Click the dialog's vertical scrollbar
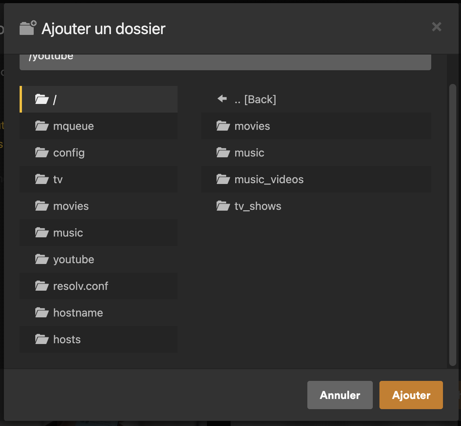 [452, 224]
